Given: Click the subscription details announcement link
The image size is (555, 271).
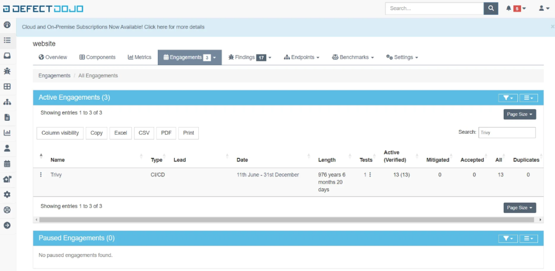Looking at the screenshot, I should [x=113, y=27].
